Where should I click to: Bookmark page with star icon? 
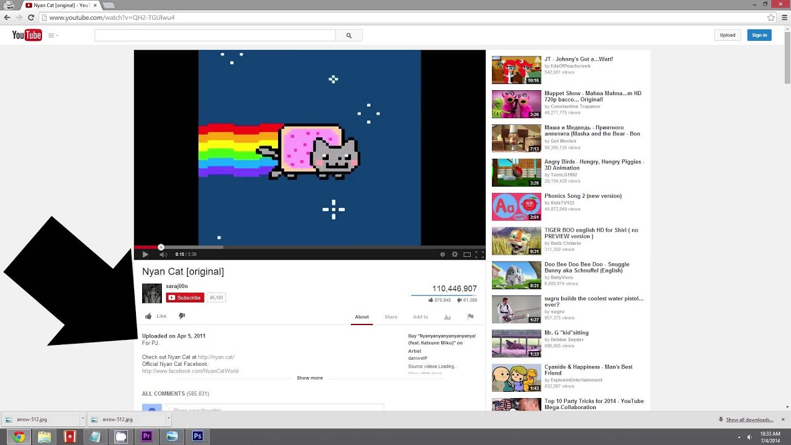[x=771, y=18]
